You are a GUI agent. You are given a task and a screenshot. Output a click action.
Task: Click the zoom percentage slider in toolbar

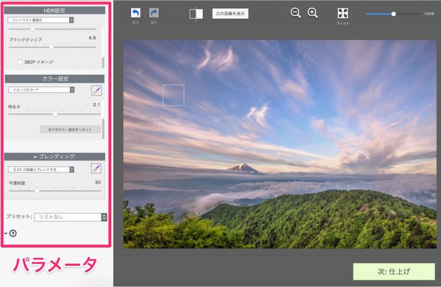pos(394,14)
